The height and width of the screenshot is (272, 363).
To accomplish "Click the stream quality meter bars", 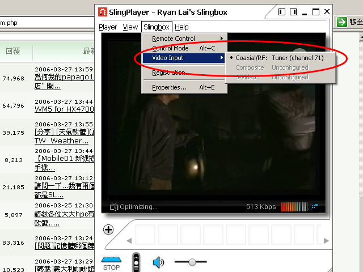I will (294, 207).
